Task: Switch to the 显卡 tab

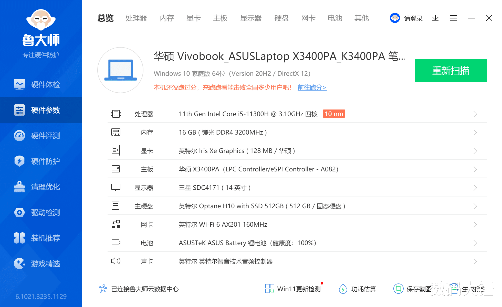Action: pyautogui.click(x=193, y=18)
